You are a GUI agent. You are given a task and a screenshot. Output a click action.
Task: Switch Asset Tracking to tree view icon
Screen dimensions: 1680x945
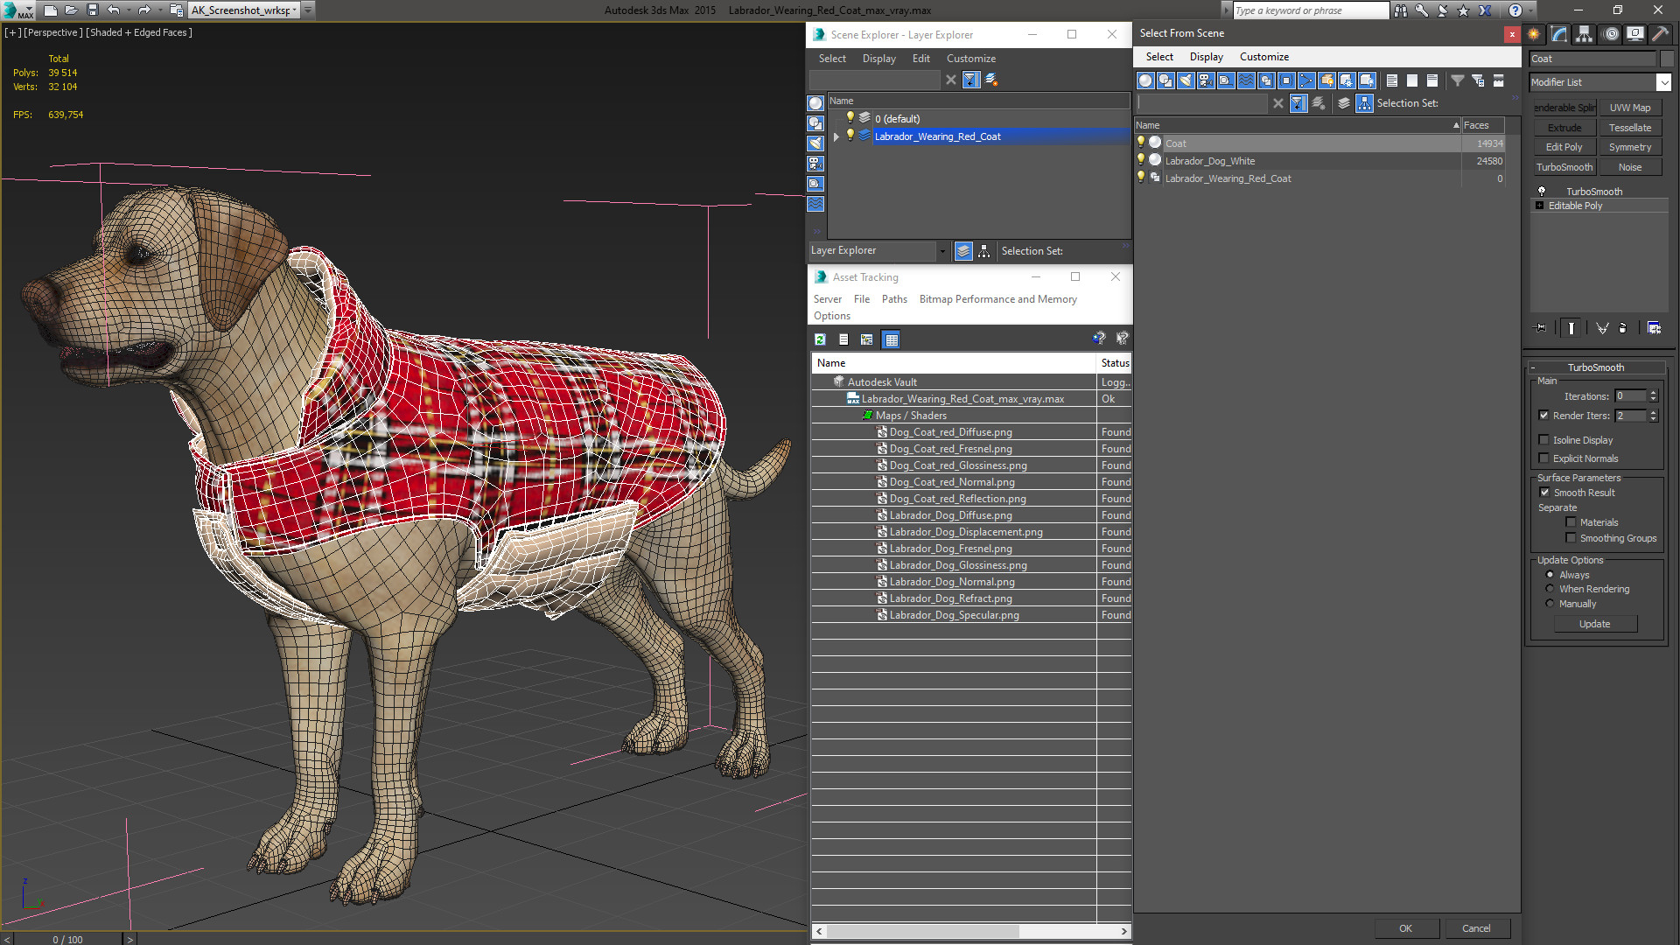click(867, 339)
